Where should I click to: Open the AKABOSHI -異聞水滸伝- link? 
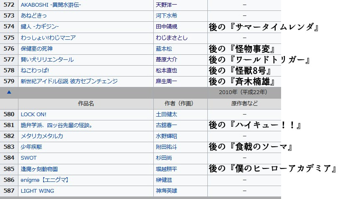(51, 5)
